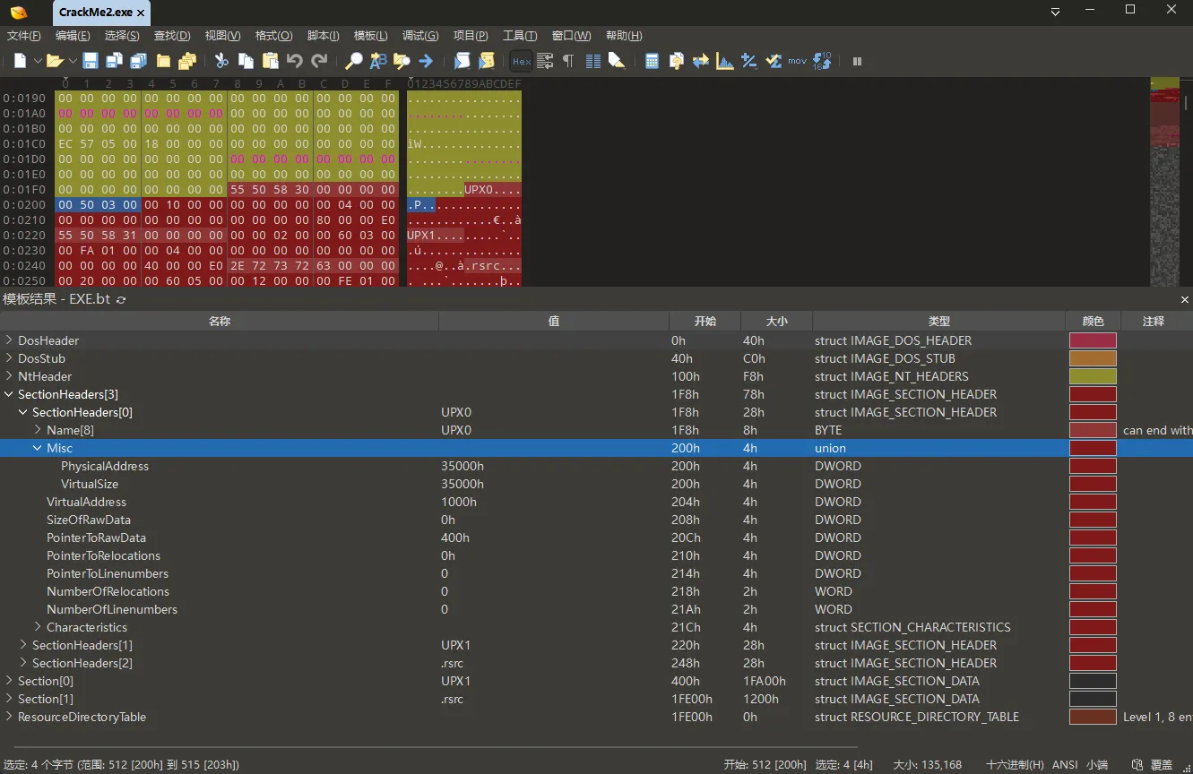The width and height of the screenshot is (1193, 774).
Task: Click the single yellow folder close-file icon
Action: (163, 61)
